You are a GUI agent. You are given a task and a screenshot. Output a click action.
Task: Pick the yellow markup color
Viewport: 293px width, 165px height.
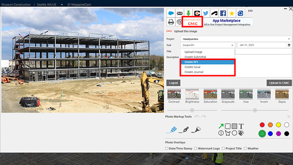click(x=278, y=125)
